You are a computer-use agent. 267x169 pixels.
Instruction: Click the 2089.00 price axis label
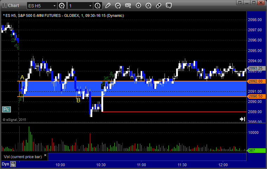(x=255, y=112)
